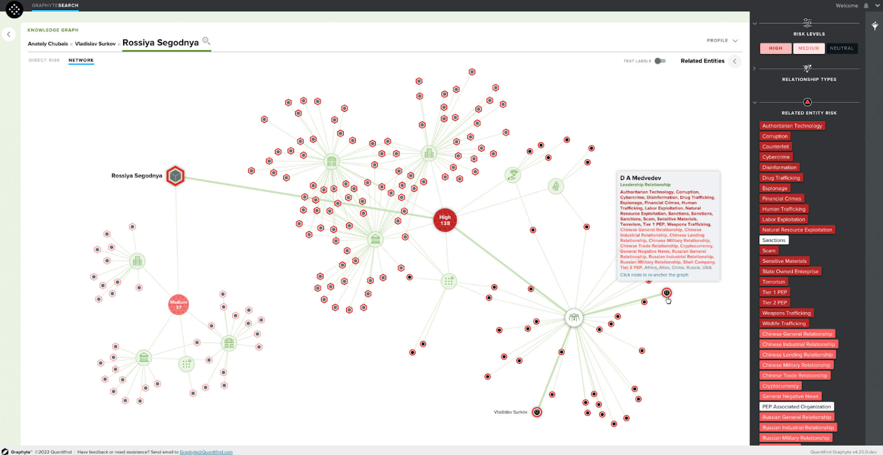This screenshot has height=455, width=883.
Task: Select the High 138 red node
Action: (445, 220)
